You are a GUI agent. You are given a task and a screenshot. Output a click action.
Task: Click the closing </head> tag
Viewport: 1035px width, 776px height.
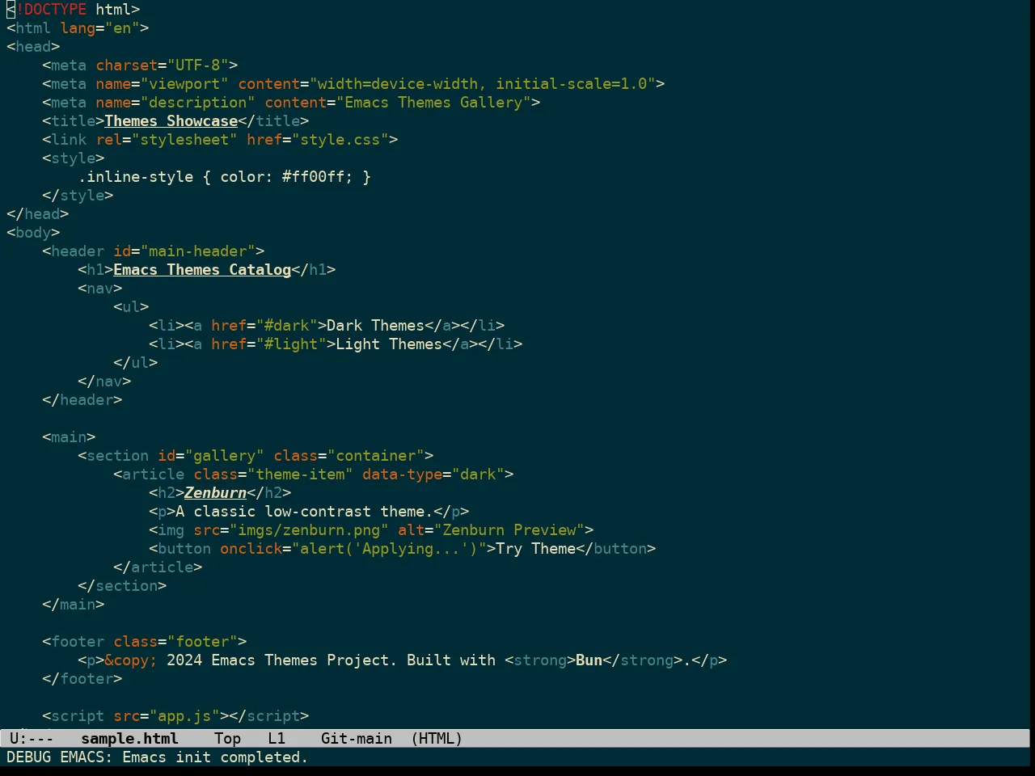tap(37, 213)
